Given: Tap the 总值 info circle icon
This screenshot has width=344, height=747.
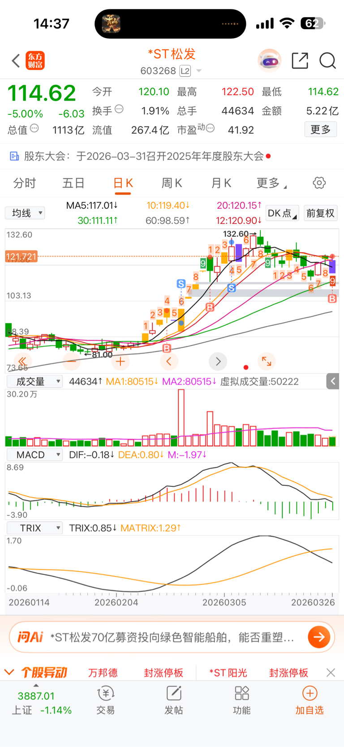Looking at the screenshot, I should click(x=34, y=128).
